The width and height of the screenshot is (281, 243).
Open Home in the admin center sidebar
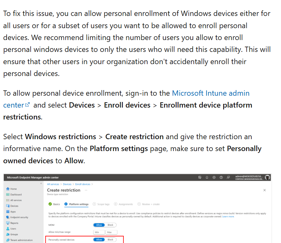click(12, 189)
